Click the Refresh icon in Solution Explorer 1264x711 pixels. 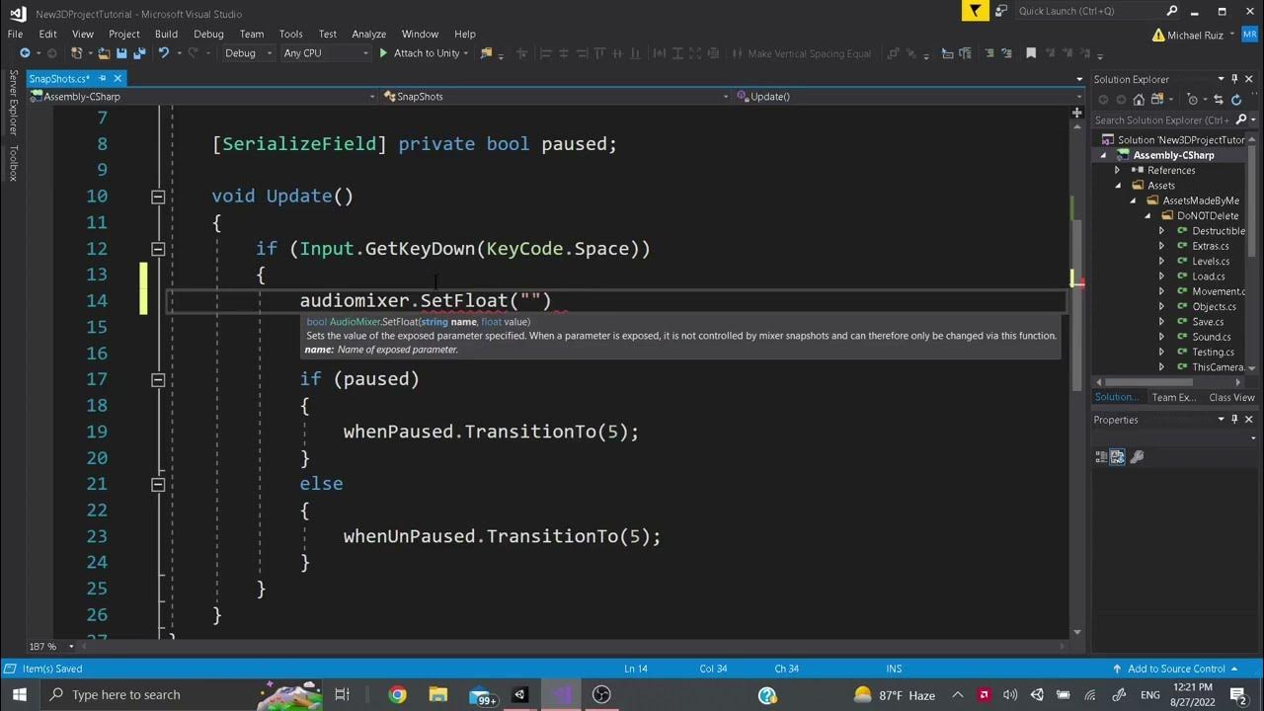tap(1234, 99)
